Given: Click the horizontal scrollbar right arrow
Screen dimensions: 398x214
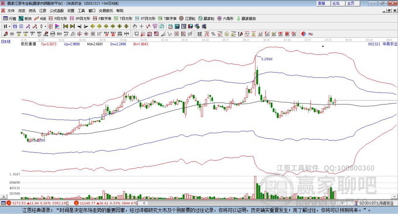Looking at the screenshot, I should tap(342, 203).
